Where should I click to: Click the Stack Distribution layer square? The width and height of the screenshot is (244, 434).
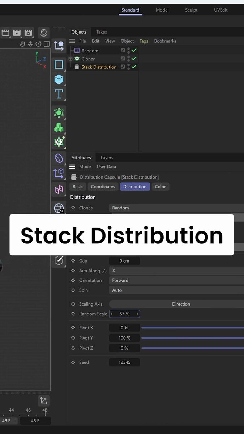click(123, 67)
